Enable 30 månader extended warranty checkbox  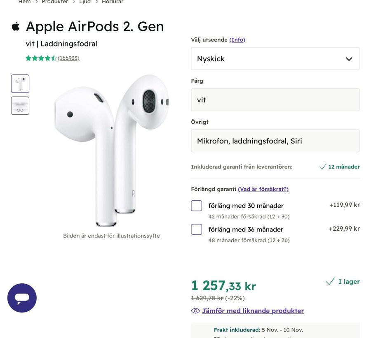[x=196, y=206]
